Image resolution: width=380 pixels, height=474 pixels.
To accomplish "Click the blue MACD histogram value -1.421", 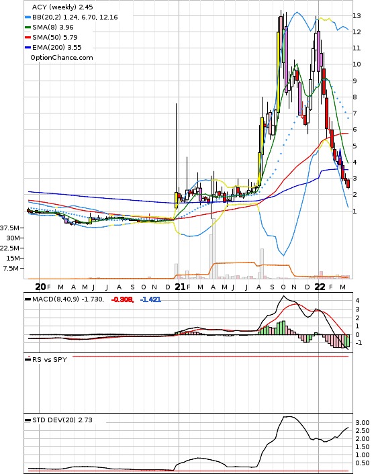I will click(150, 299).
